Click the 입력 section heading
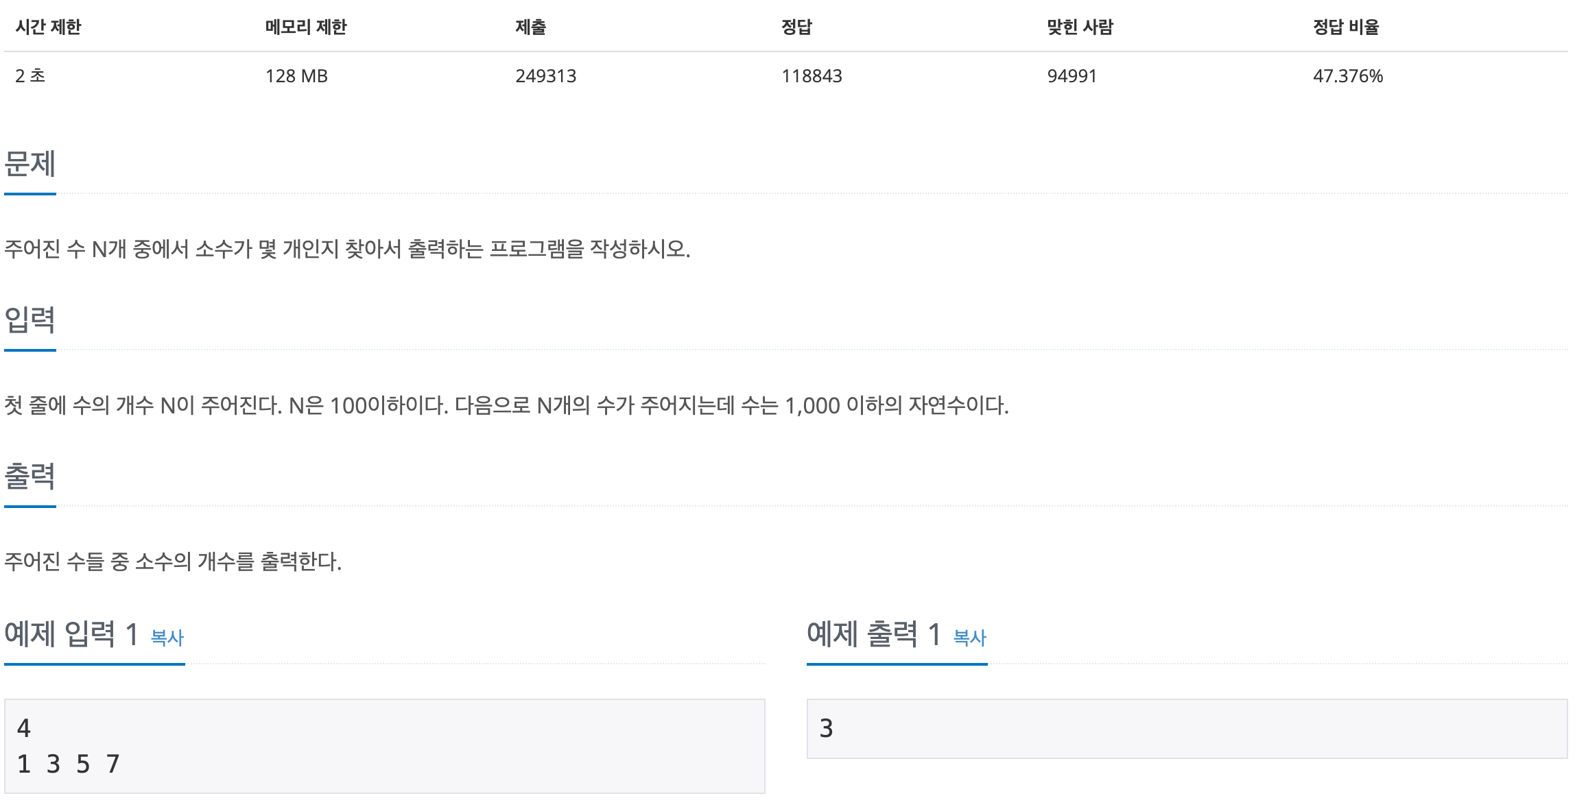 [x=30, y=319]
